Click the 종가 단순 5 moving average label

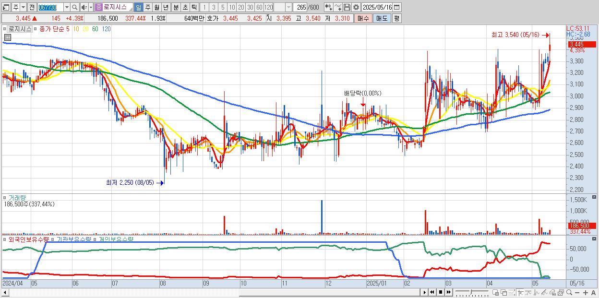pyautogui.click(x=54, y=29)
